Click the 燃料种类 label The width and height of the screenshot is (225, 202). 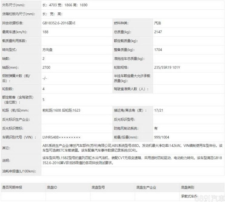121,23
